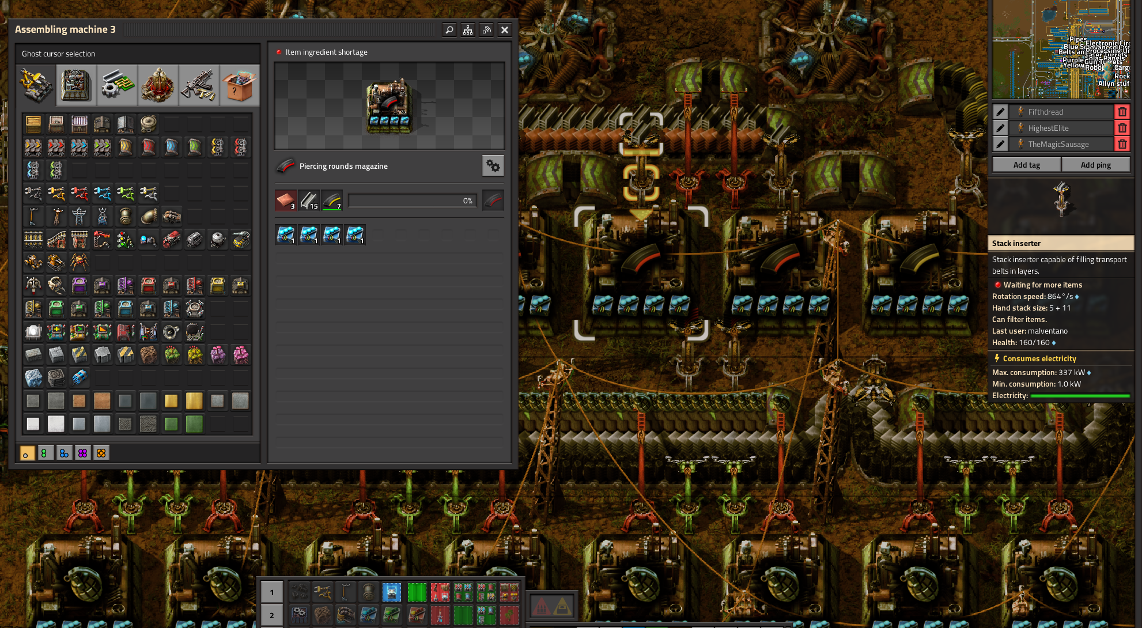This screenshot has height=628, width=1142.
Task: Click the piercing rounds output slot
Action: pos(493,200)
